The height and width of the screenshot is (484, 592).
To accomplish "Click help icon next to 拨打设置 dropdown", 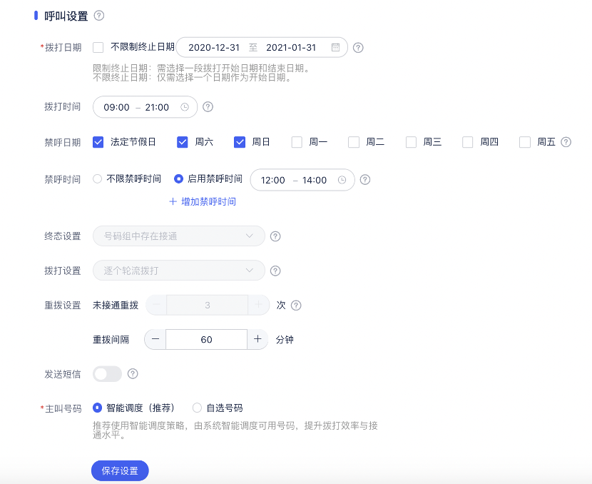I will (x=275, y=271).
